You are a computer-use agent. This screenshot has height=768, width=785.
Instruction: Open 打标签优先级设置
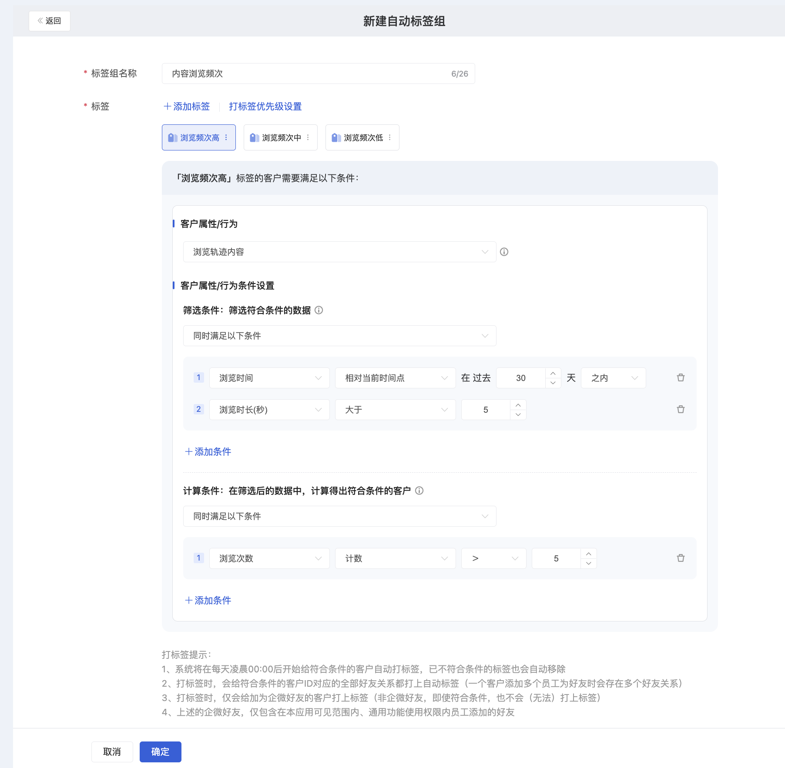click(x=265, y=107)
